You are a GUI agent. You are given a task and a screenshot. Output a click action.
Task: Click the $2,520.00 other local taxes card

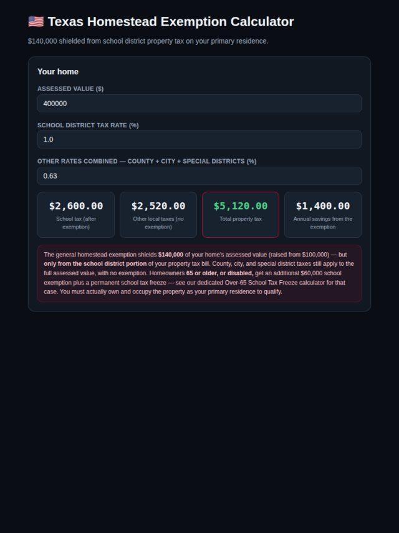click(x=158, y=215)
